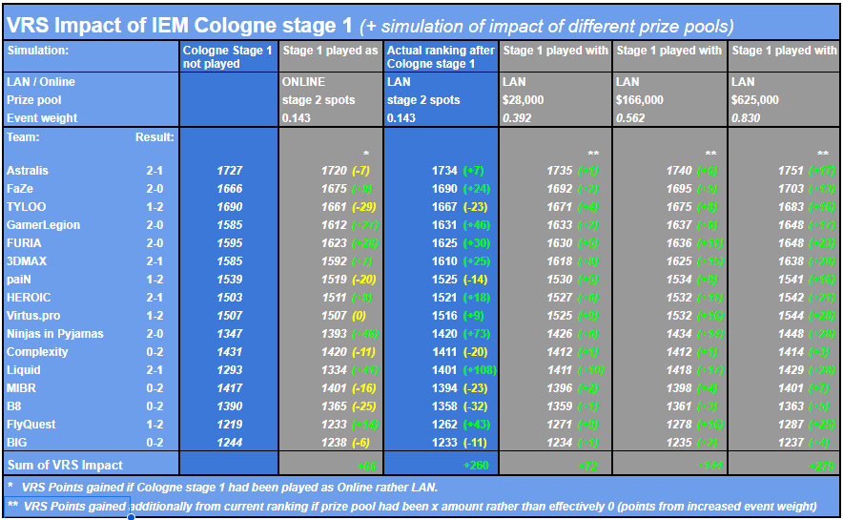
Task: Select the double-asterisk footnote '** VRS Points gained' cell
Action: [x=67, y=506]
